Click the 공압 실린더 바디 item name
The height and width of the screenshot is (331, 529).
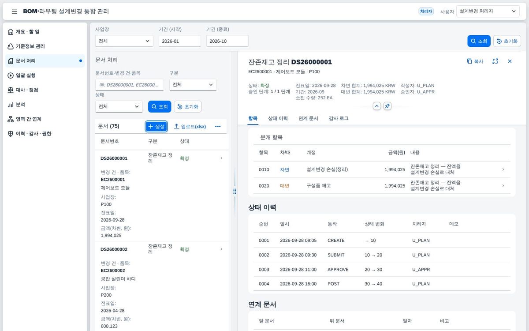coord(118,279)
